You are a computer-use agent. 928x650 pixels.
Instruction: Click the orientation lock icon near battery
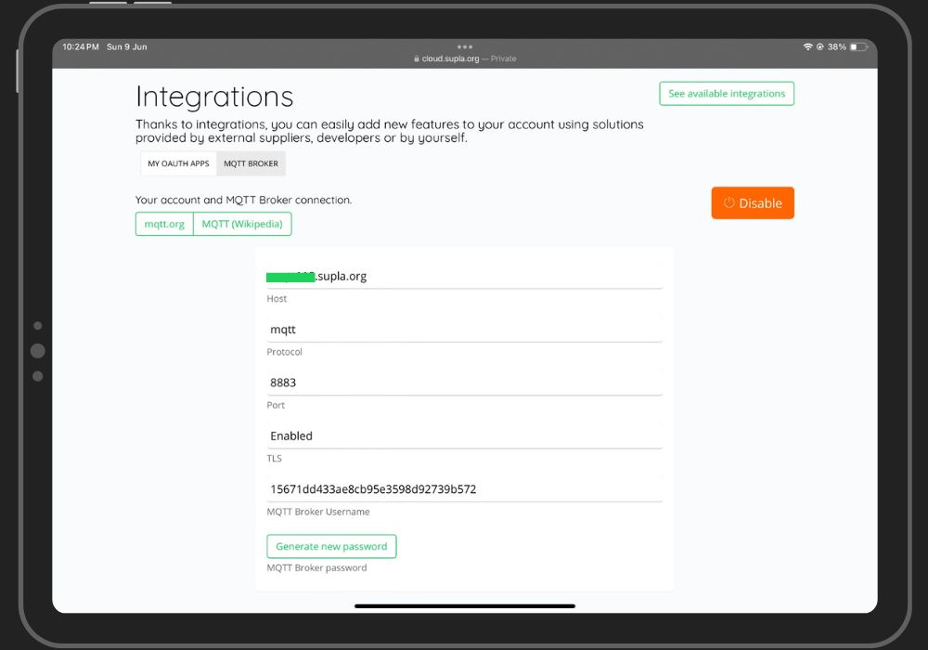[819, 47]
